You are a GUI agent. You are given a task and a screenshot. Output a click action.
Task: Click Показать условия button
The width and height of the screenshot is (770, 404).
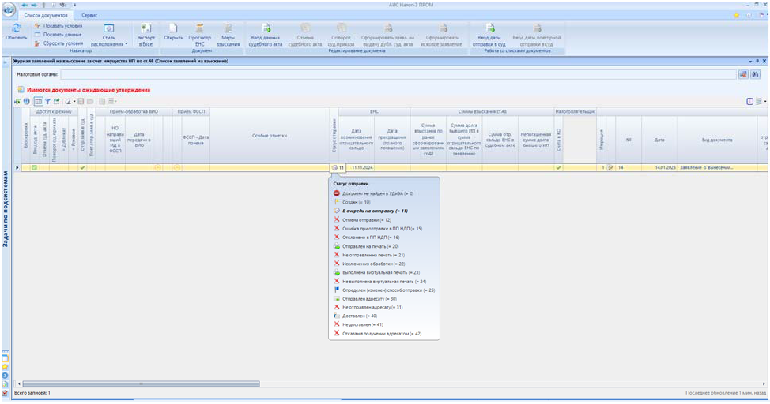click(59, 25)
